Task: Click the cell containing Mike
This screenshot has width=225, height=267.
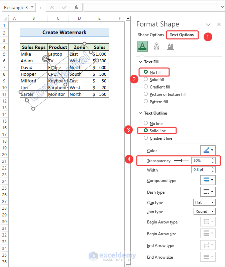Action: click(x=34, y=54)
